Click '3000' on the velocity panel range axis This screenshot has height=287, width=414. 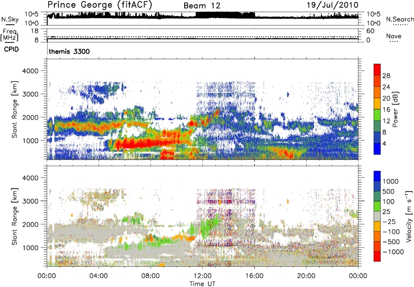pyautogui.click(x=30, y=201)
